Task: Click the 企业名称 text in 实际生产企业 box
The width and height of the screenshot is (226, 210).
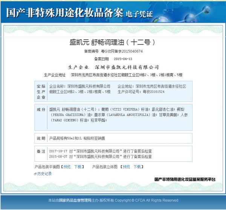Action: (x=80, y=86)
